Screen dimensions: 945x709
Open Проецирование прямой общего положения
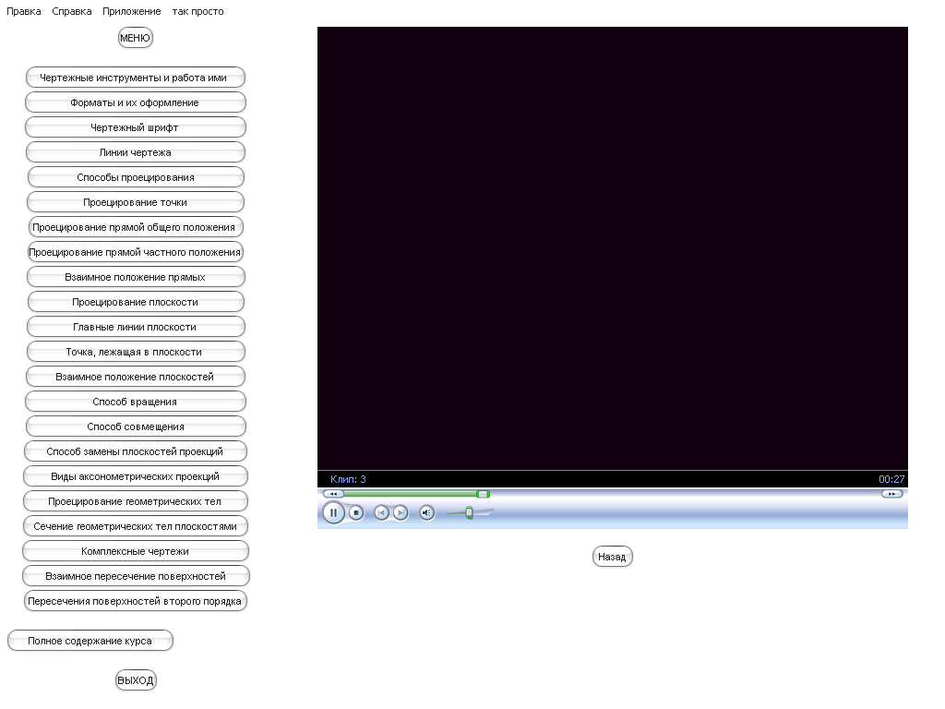136,227
